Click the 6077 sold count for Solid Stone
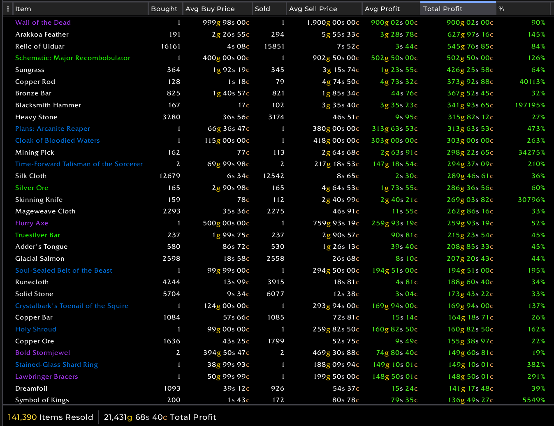This screenshot has height=426, width=554. point(275,294)
